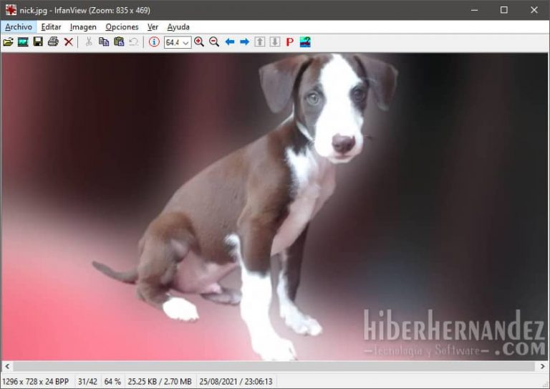Go to previous image with left arrow
This screenshot has width=550, height=389.
230,42
